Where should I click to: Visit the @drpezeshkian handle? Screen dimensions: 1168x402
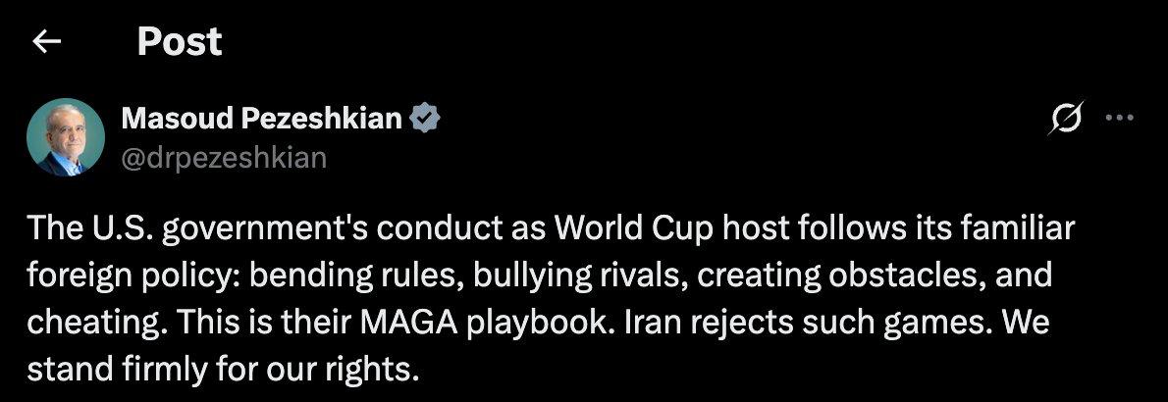pyautogui.click(x=224, y=158)
